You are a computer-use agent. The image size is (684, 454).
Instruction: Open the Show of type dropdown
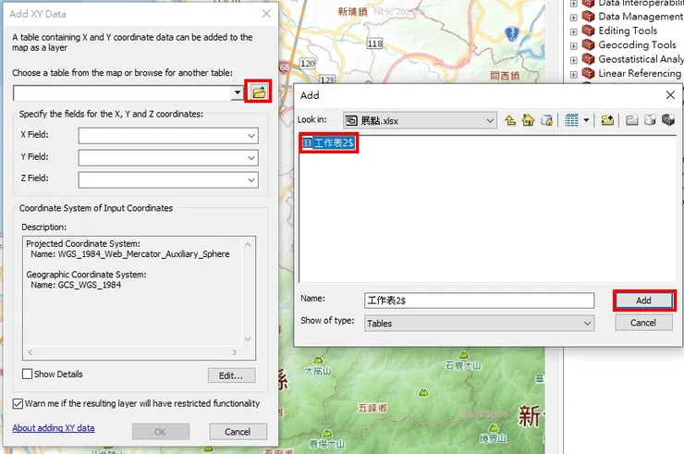(587, 324)
